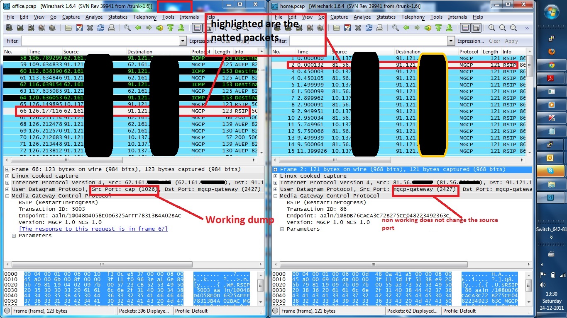Open the Internals menu in home.pcap
The width and height of the screenshot is (567, 318).
458,17
